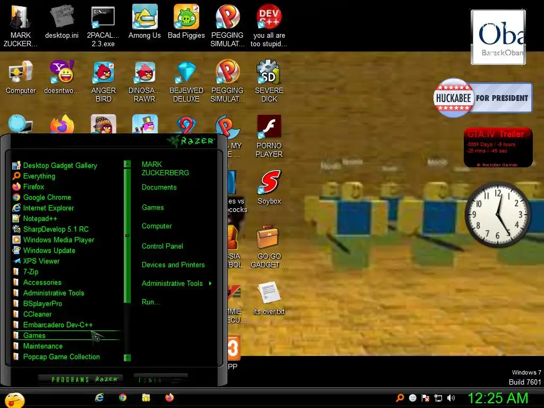
Task: Launch ANGER BIRD desktop shortcut
Action: click(104, 81)
